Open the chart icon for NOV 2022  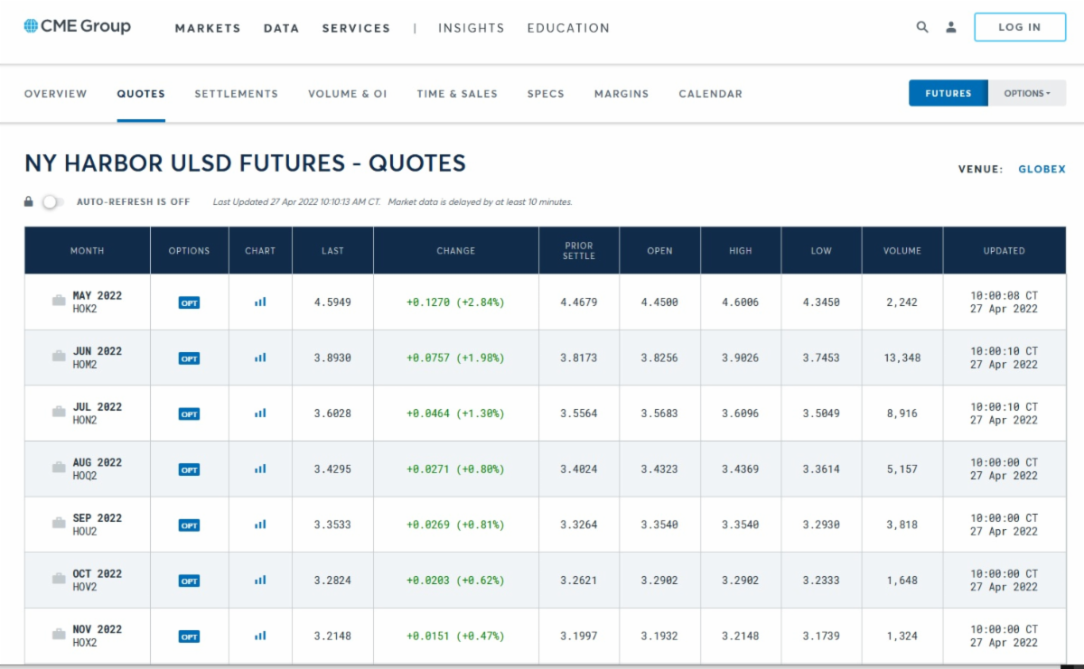coord(260,636)
